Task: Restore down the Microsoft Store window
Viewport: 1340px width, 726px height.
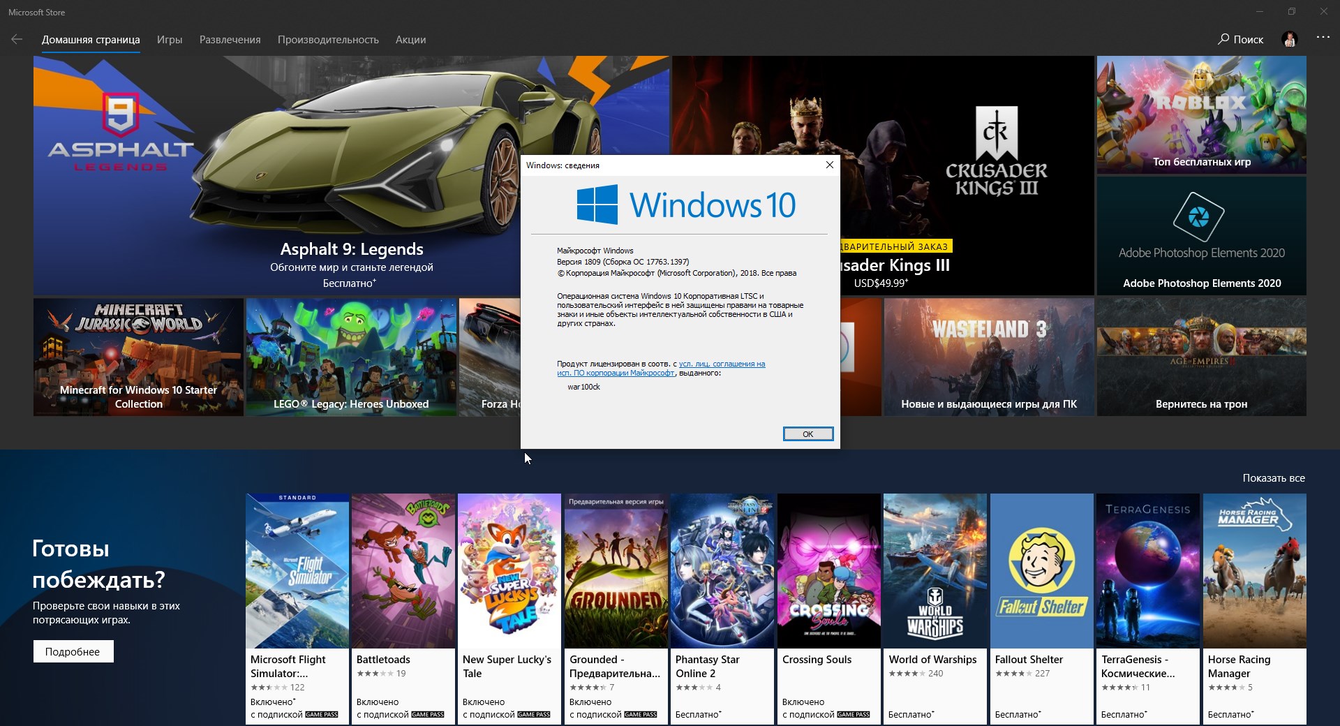Action: coord(1292,12)
